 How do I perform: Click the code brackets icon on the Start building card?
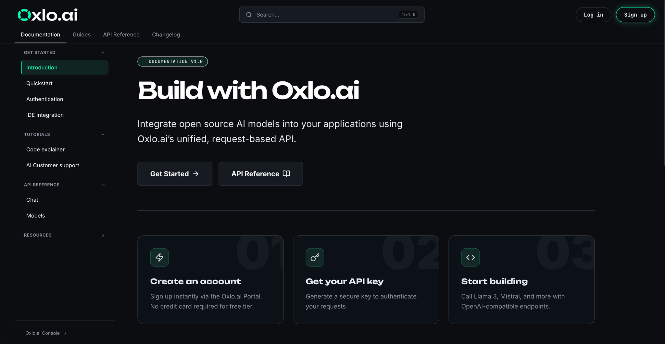470,257
